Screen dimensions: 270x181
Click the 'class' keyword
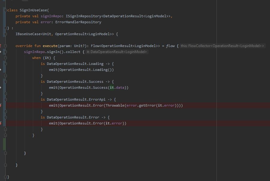point(12,10)
